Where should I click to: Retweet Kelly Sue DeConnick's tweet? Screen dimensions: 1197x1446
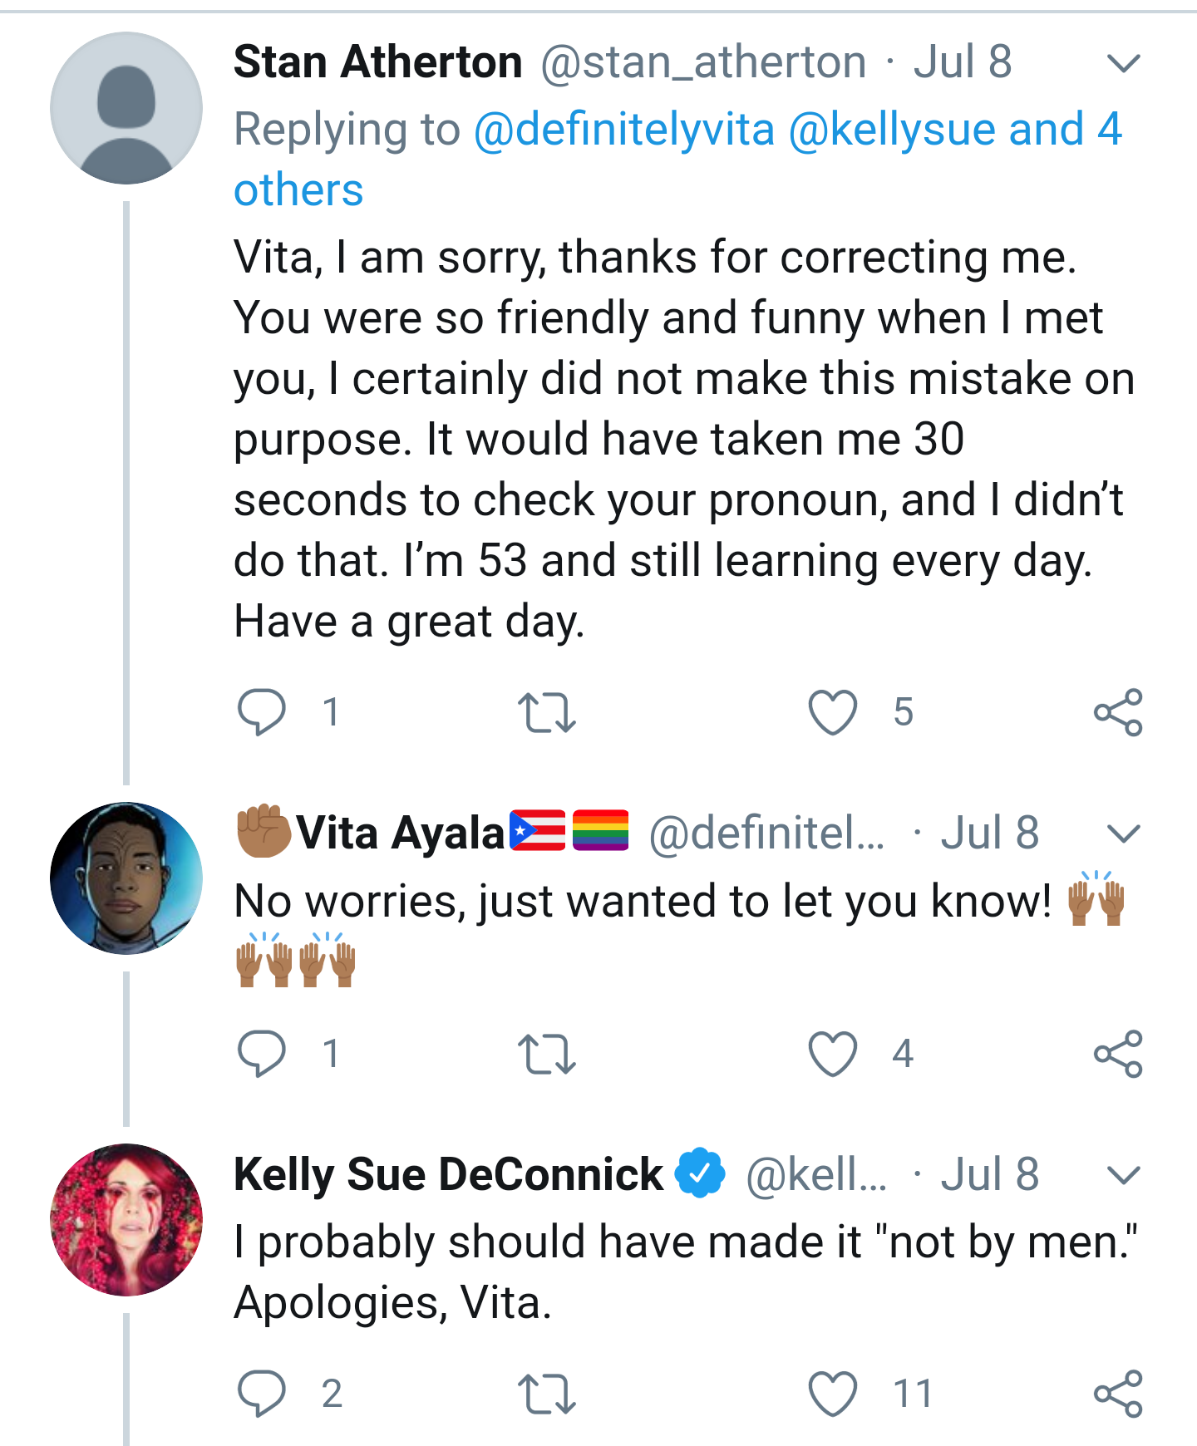click(546, 1394)
